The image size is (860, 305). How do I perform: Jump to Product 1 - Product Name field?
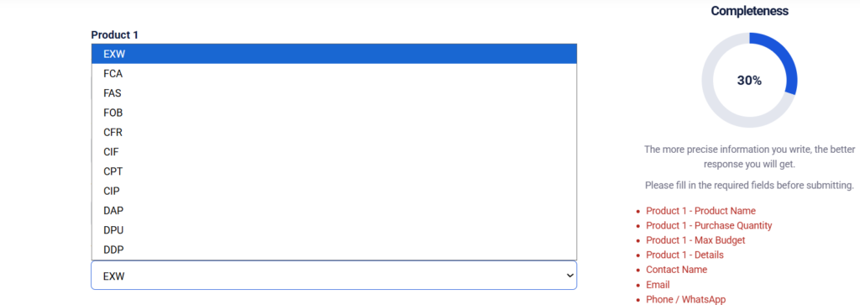click(x=700, y=211)
